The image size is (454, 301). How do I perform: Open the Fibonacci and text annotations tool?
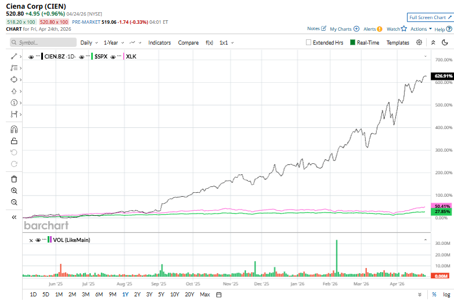click(x=13, y=68)
